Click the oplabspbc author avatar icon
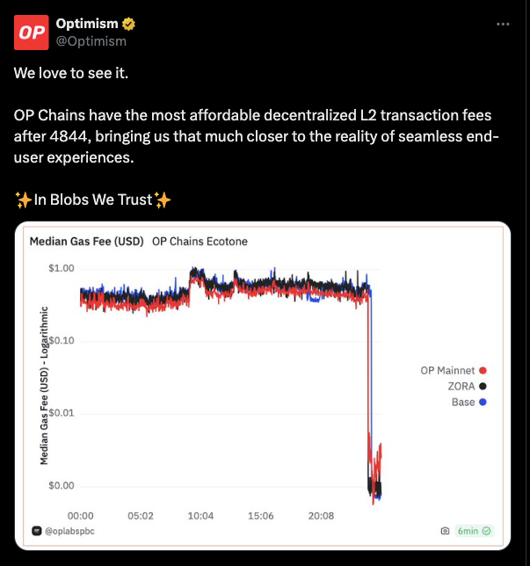 pyautogui.click(x=36, y=531)
